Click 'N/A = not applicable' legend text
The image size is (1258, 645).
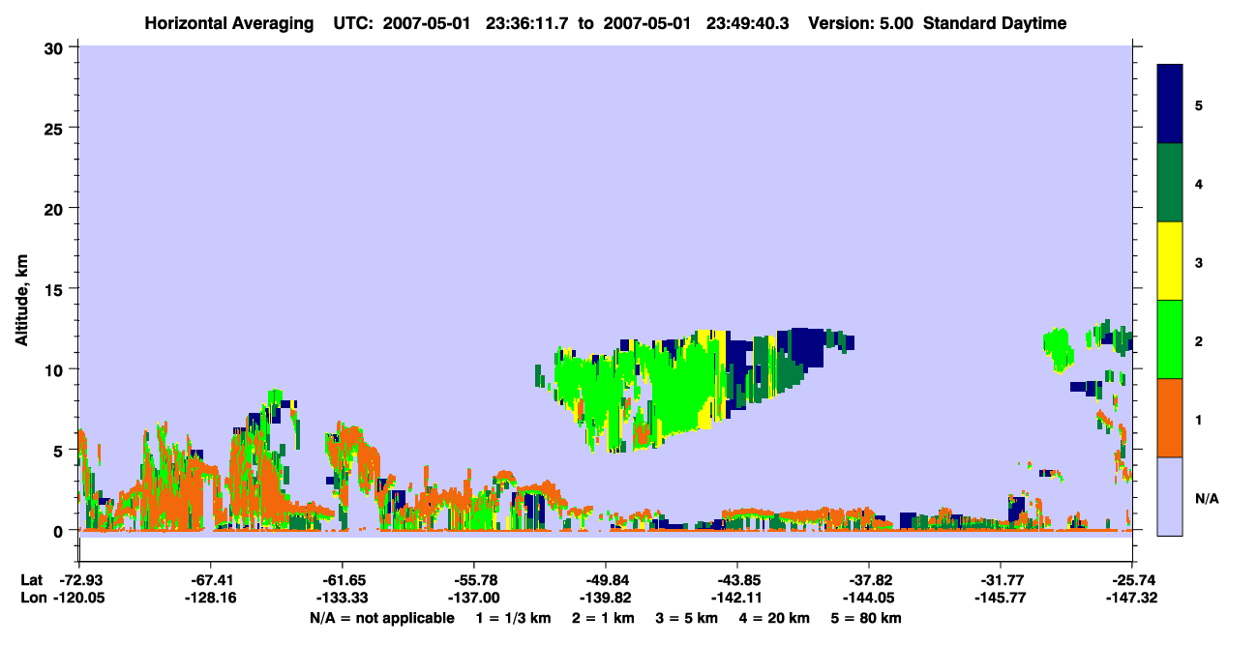click(x=382, y=618)
